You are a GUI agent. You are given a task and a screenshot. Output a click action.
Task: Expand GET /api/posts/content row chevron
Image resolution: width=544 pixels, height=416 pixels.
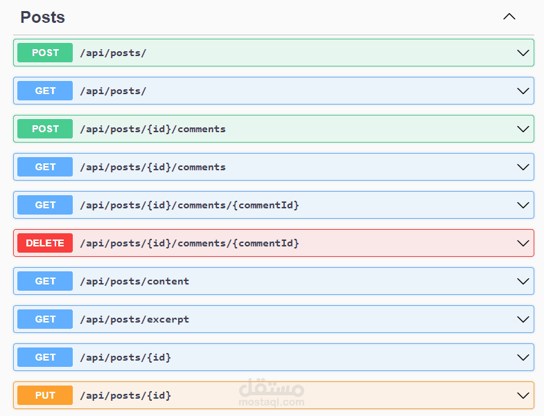pyautogui.click(x=523, y=281)
